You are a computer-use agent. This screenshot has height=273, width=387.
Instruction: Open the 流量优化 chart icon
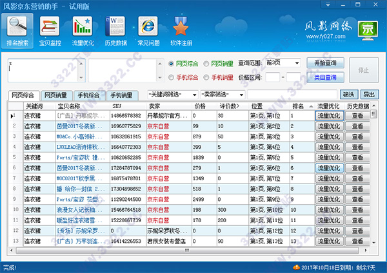[x=83, y=31]
